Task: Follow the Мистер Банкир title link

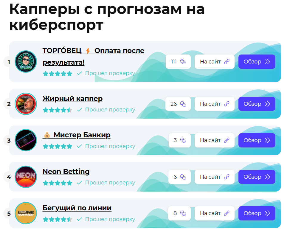Action: pos(77,135)
